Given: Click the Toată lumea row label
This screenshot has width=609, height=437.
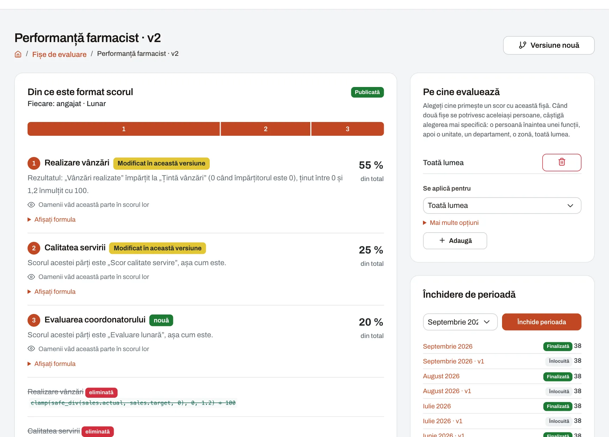Looking at the screenshot, I should pyautogui.click(x=443, y=163).
